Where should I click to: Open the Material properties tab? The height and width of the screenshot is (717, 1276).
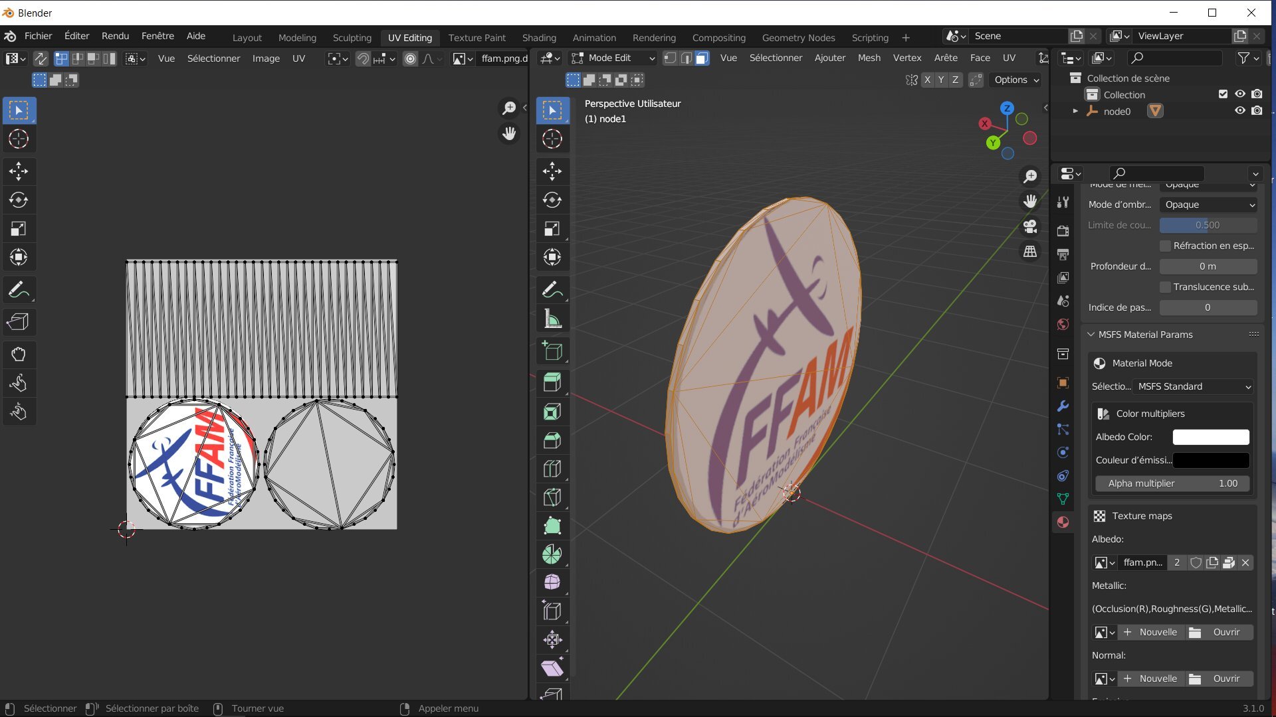1063,522
